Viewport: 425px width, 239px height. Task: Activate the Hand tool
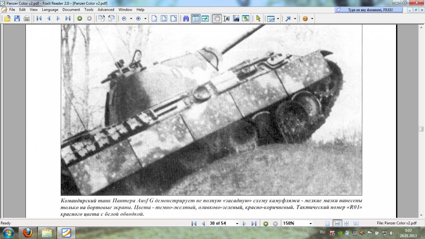point(217,19)
